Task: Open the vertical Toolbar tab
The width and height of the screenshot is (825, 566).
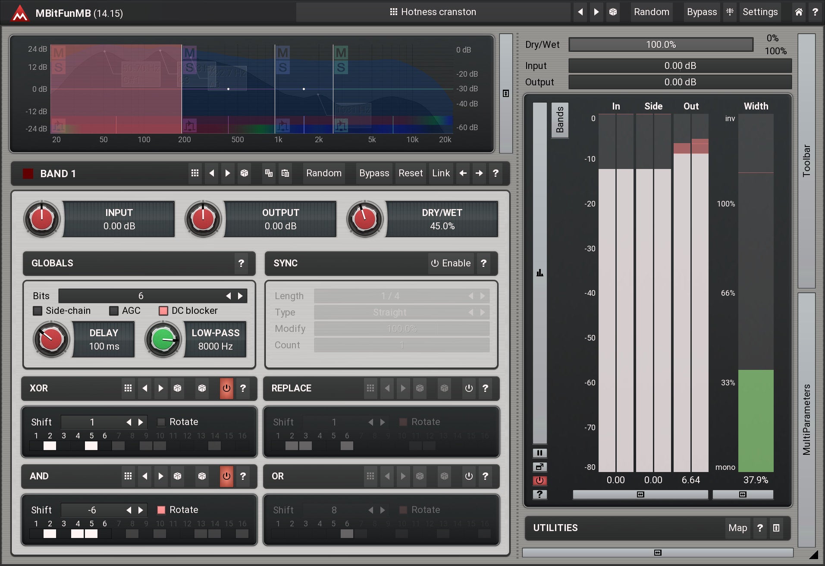Action: coord(806,160)
